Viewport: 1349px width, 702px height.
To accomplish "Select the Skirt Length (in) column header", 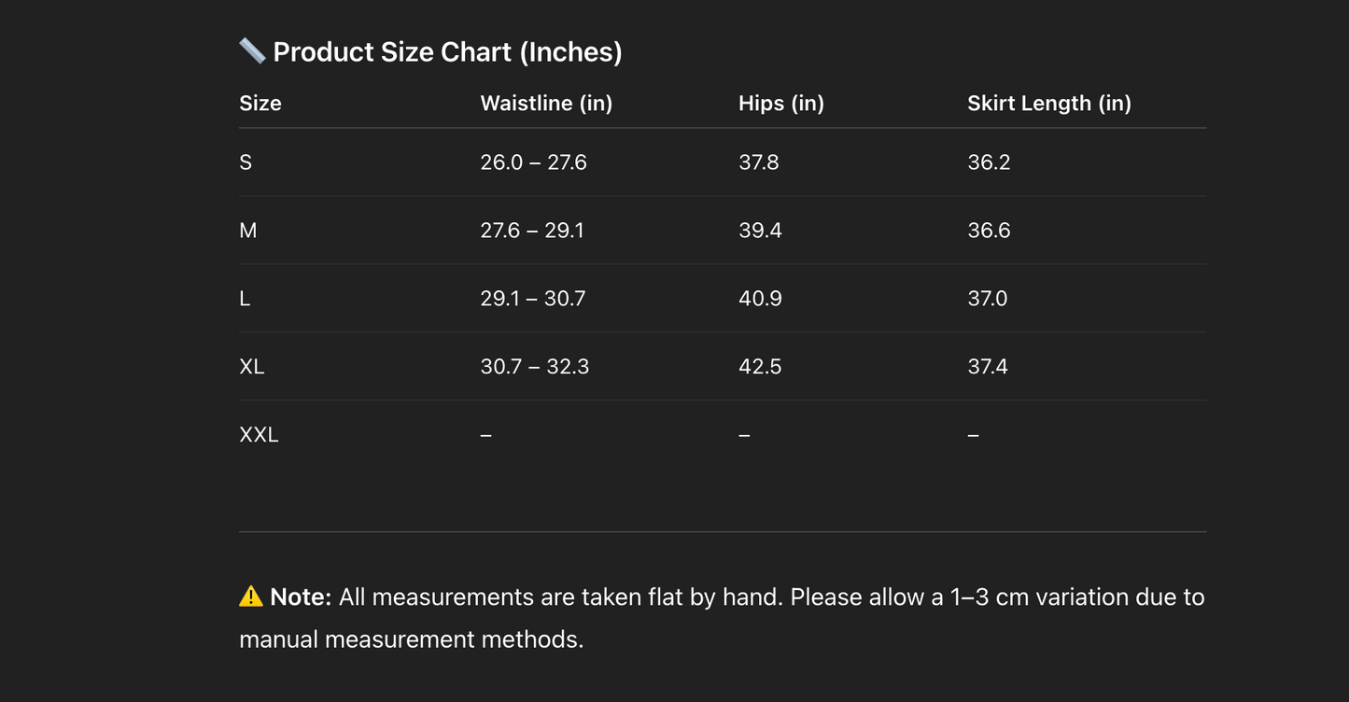I will 1049,104.
